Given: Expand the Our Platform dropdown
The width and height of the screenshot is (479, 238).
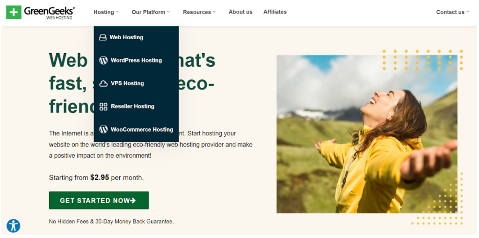Looking at the screenshot, I should (x=151, y=12).
